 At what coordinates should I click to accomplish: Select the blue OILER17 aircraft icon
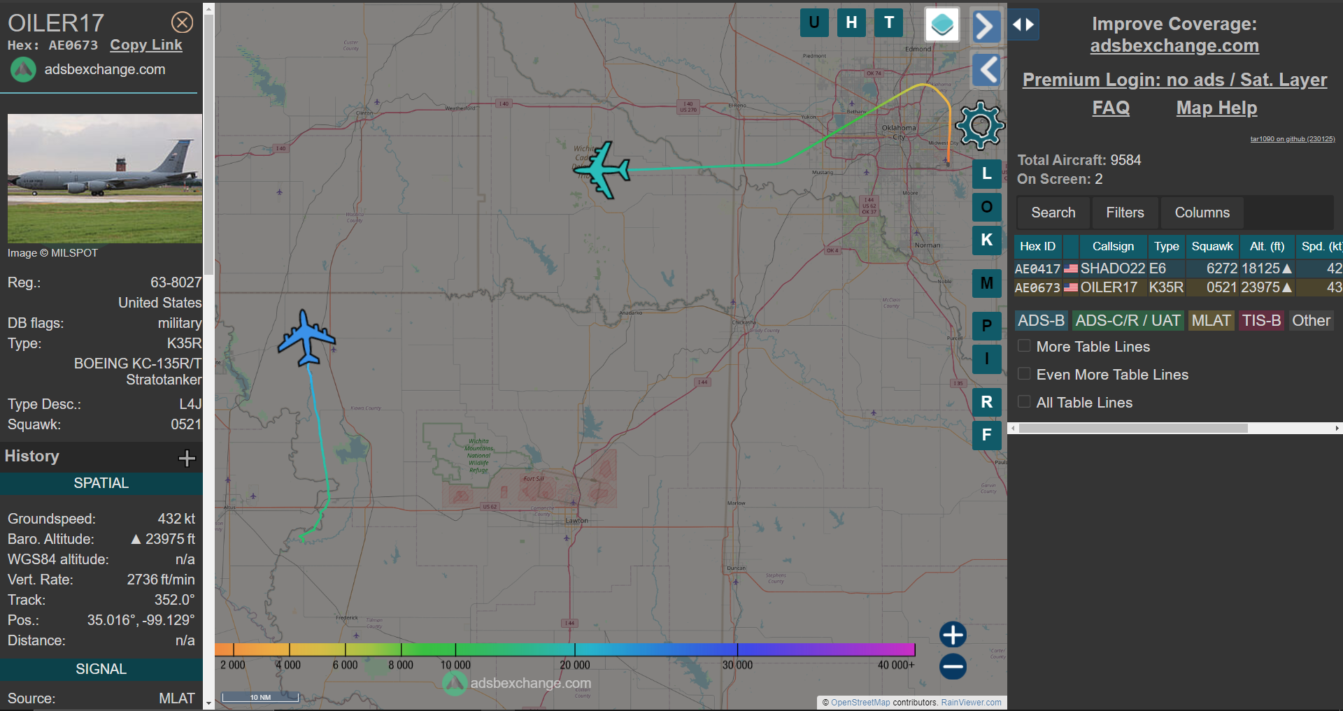[x=306, y=338]
